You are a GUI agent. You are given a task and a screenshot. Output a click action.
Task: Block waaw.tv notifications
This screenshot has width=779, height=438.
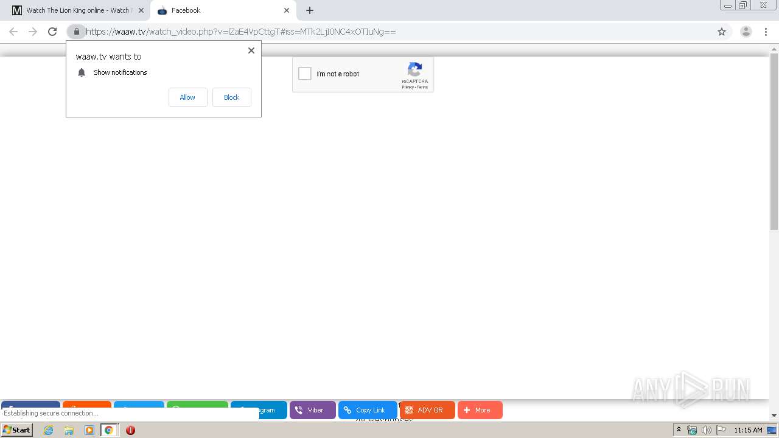tap(231, 97)
